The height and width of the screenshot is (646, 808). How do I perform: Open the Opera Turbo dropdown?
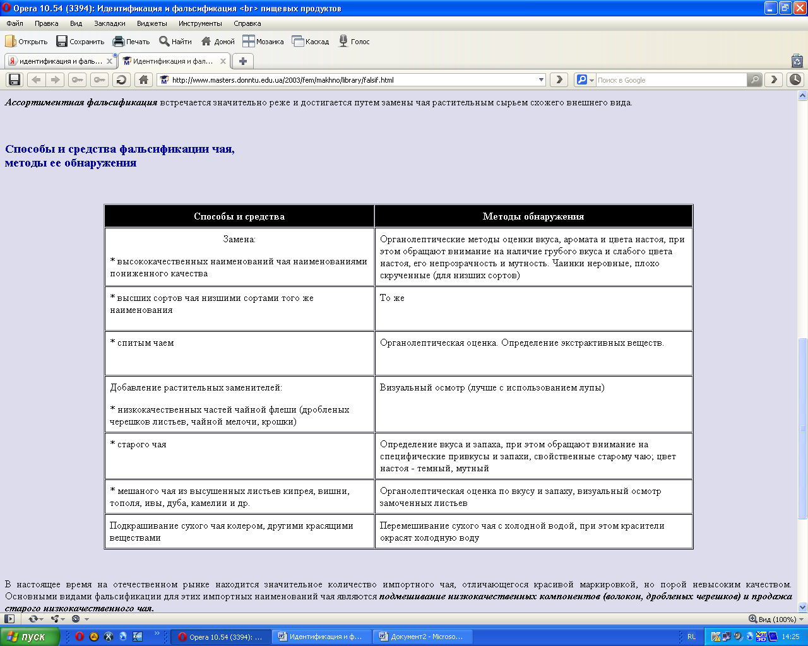point(79,620)
